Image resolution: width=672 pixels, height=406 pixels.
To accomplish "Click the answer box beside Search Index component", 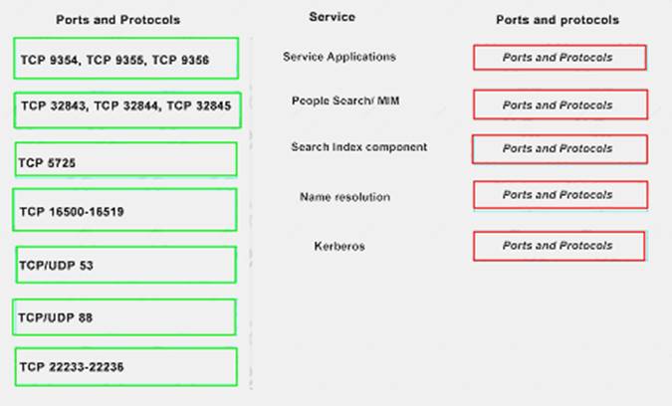I will coord(559,148).
